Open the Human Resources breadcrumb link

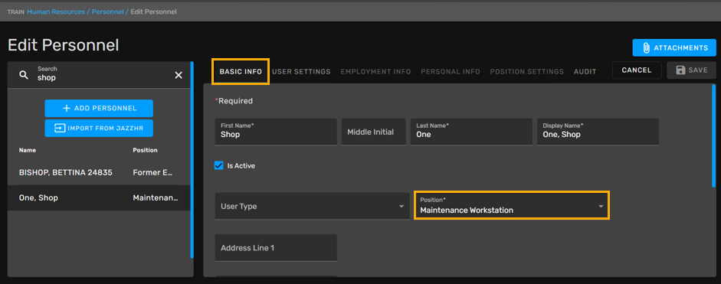56,11
